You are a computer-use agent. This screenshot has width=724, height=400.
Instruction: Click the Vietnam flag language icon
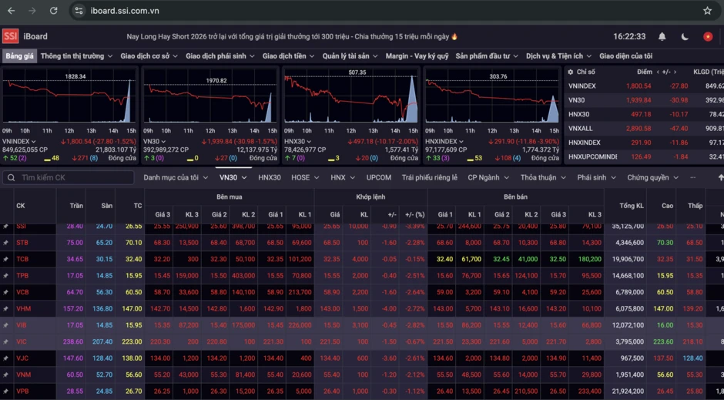(x=707, y=36)
